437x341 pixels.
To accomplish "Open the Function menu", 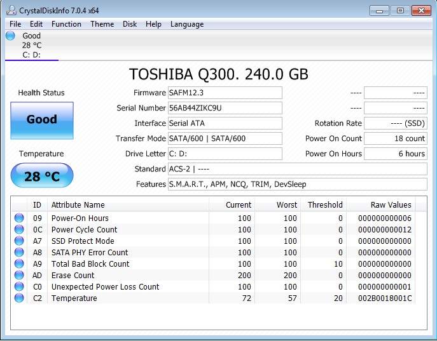I will click(66, 24).
